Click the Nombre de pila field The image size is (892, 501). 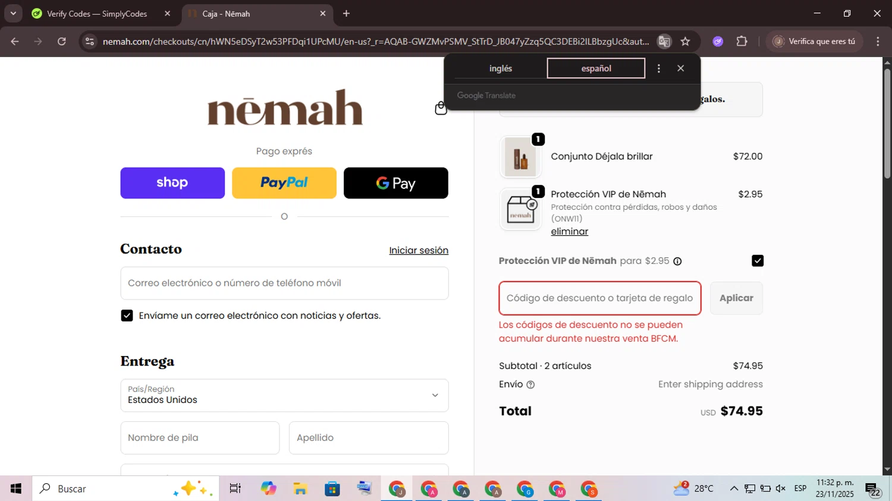(200, 438)
